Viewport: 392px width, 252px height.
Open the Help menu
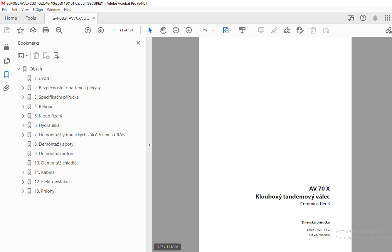(x=68, y=10)
